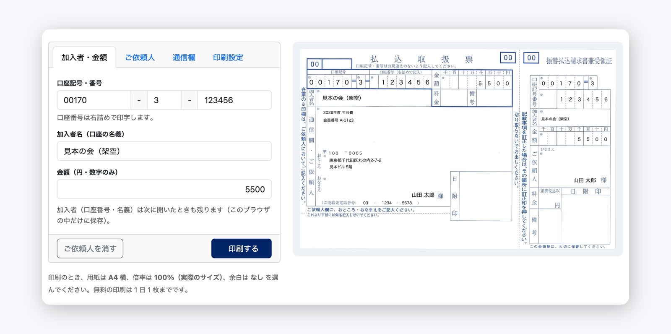Screen dimensions: 671x334
Task: Click the 振替払込請求書兼受領証 heading in preview
Action: point(579,61)
